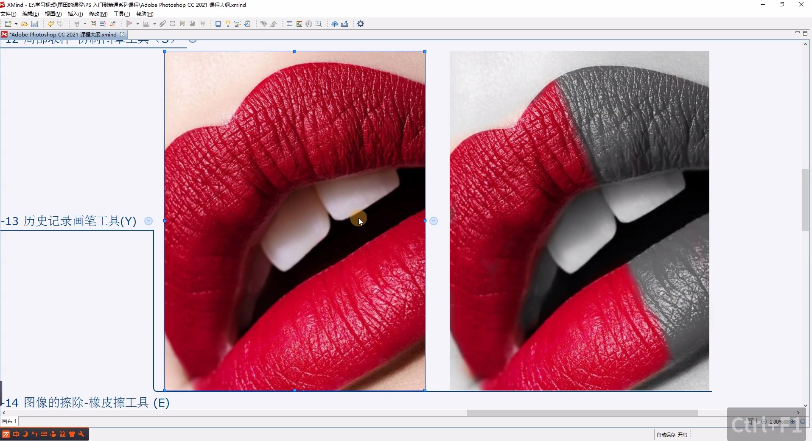
Task: Click the cloud upload share icon
Action: (335, 24)
